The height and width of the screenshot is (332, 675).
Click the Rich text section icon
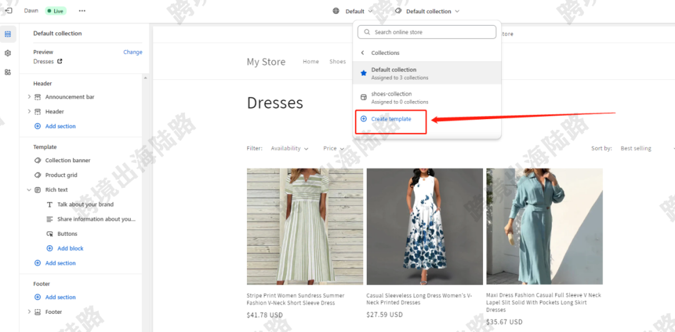[x=37, y=190]
